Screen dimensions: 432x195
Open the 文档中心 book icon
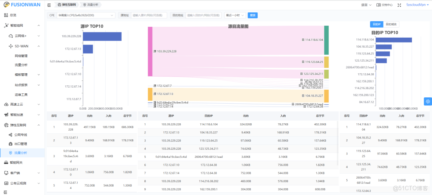378,5
